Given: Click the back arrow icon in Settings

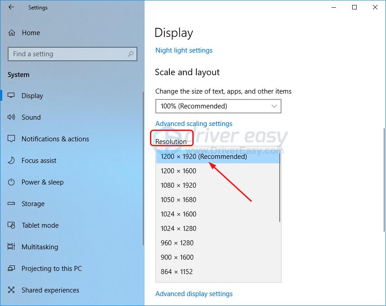Looking at the screenshot, I should click(x=11, y=7).
